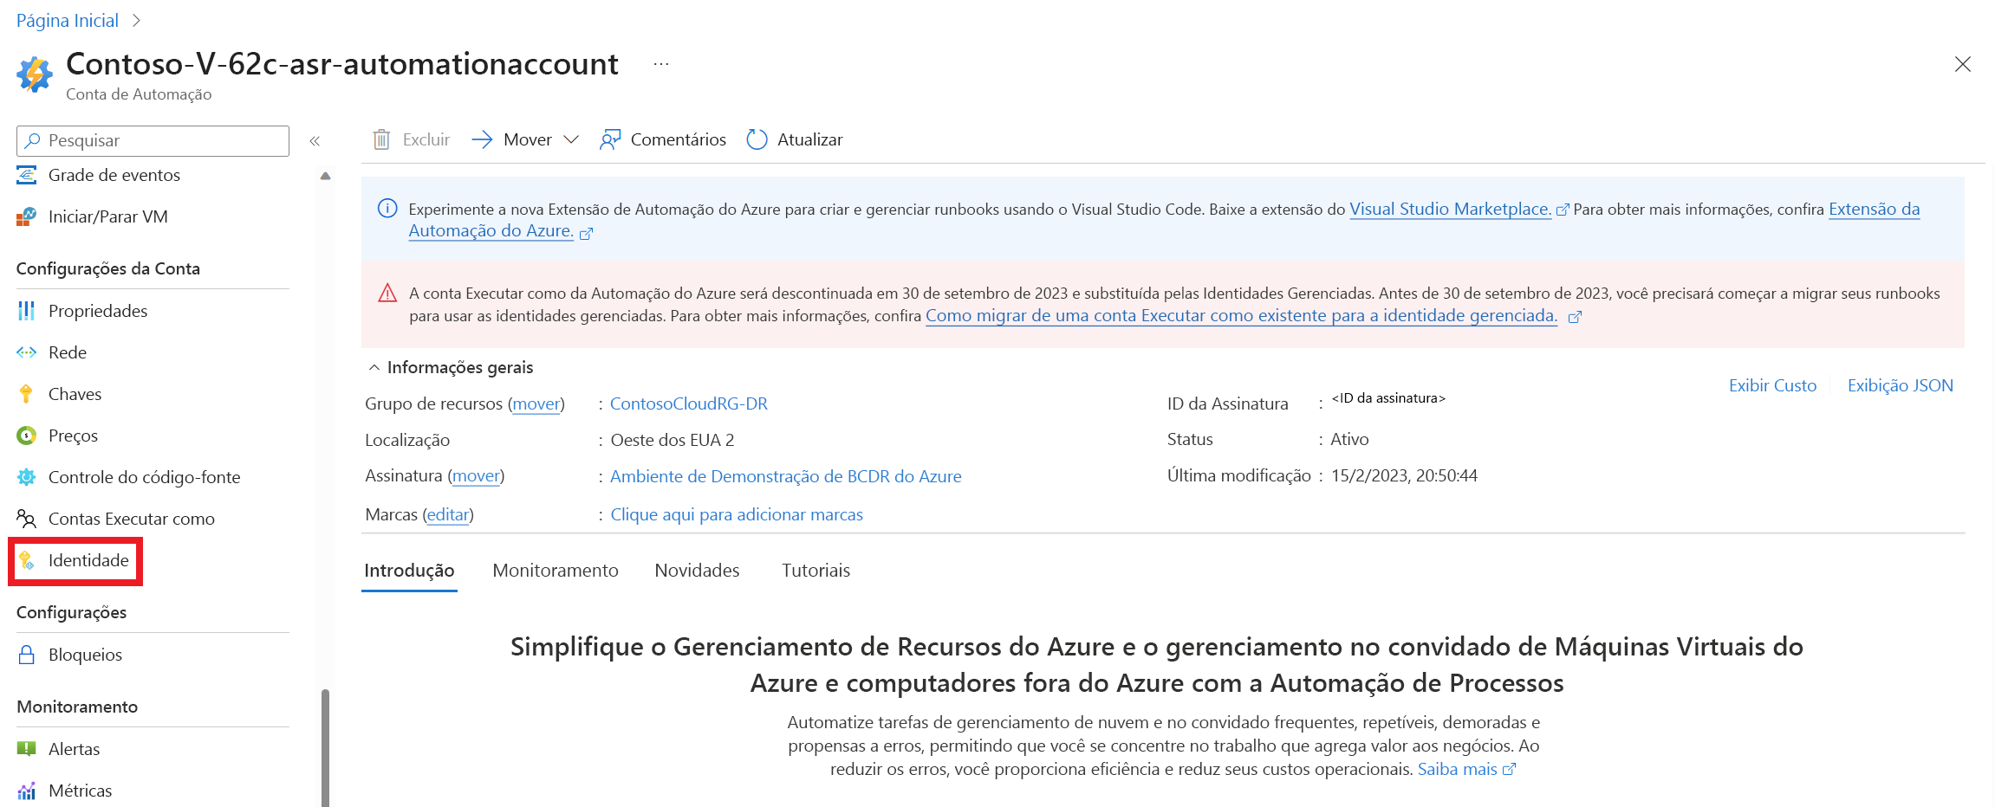Go to Página Inicial breadcrumb
The width and height of the screenshot is (1995, 807).
pos(68,21)
